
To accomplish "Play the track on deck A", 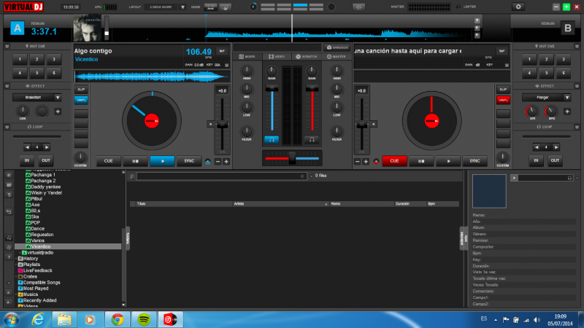I will 162,161.
